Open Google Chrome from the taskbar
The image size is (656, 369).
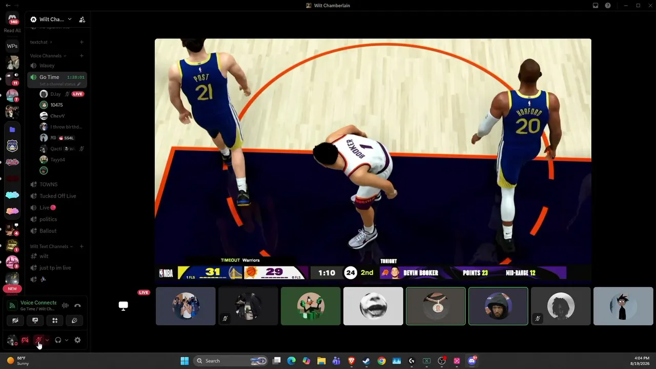(381, 361)
